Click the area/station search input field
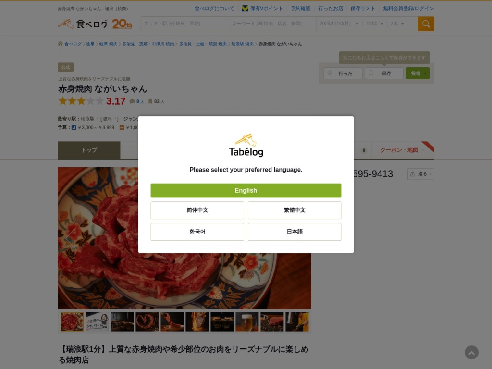Image resolution: width=492 pixels, height=369 pixels. (x=185, y=24)
